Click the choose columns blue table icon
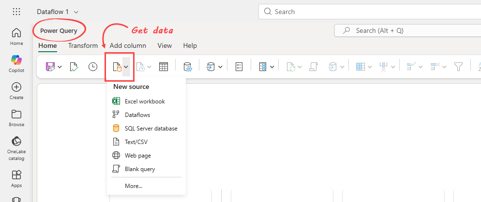Viewport: 481px width, 202px height. click(361, 67)
